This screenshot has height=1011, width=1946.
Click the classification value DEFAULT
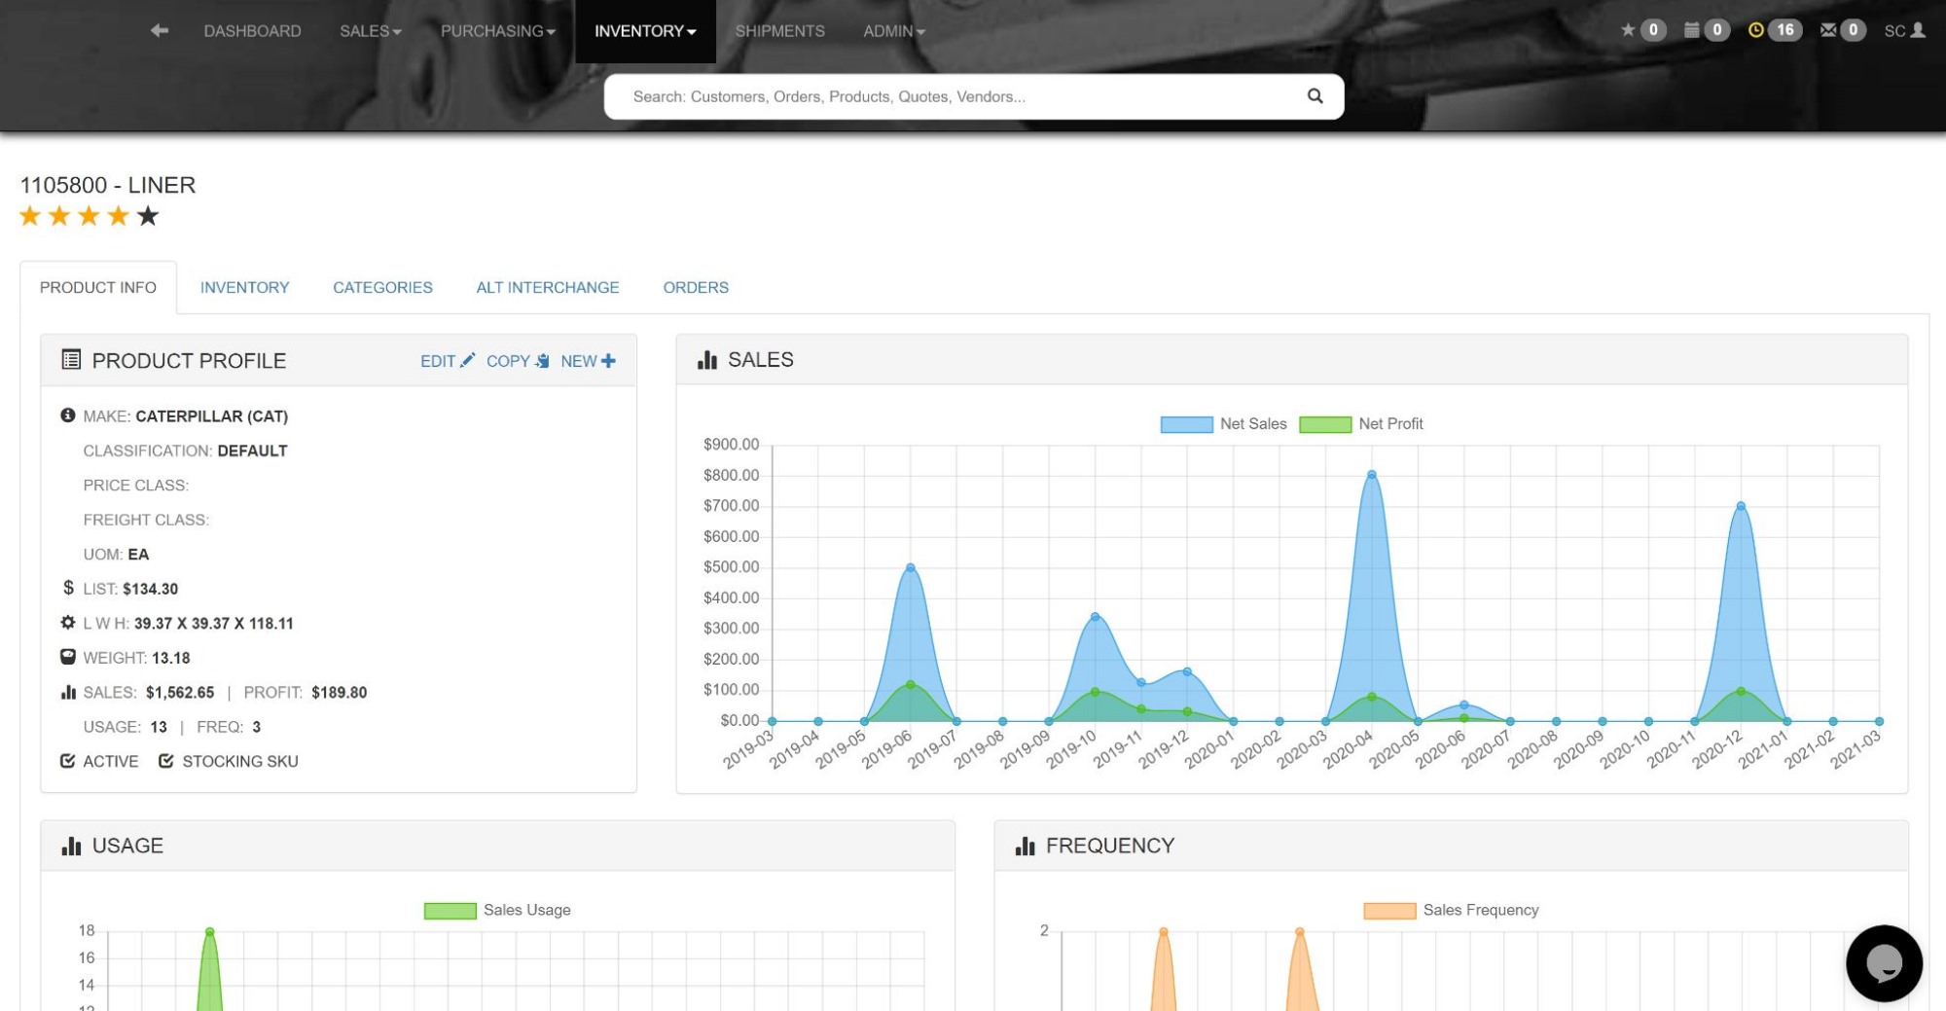tap(253, 451)
